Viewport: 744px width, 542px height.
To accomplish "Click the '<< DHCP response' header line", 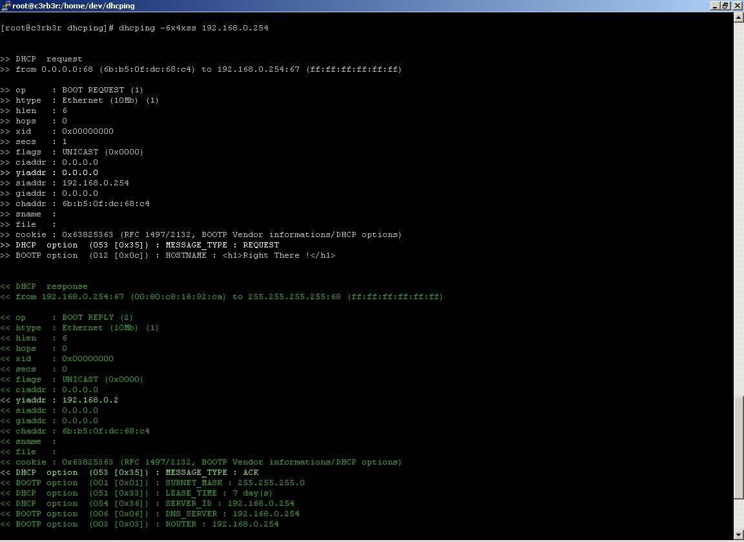I will [44, 287].
